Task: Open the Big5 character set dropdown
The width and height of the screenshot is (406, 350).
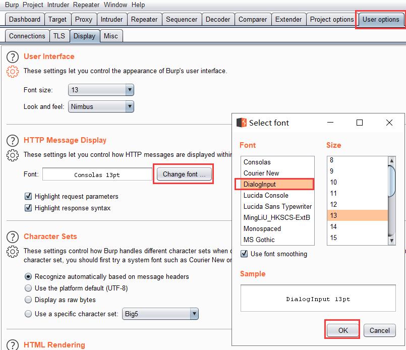Action: pyautogui.click(x=160, y=314)
